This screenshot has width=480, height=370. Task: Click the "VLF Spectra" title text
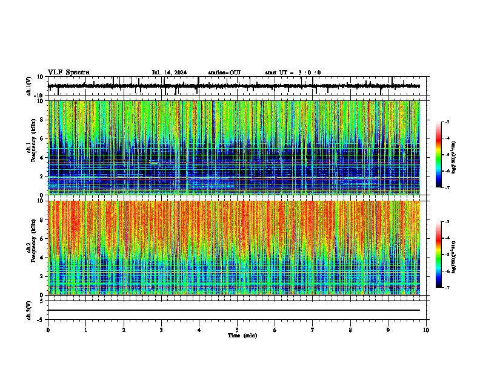(x=68, y=73)
